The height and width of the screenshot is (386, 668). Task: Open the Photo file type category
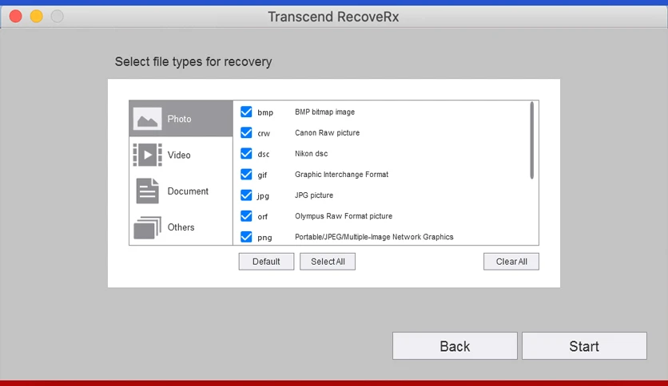click(x=181, y=119)
